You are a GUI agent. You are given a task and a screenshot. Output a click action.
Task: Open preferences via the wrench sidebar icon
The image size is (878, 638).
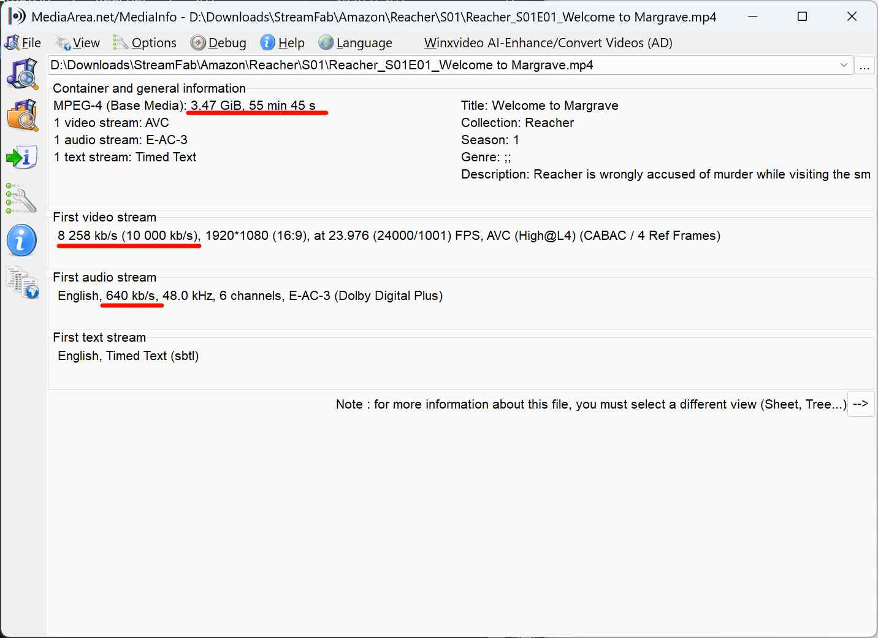[x=22, y=199]
